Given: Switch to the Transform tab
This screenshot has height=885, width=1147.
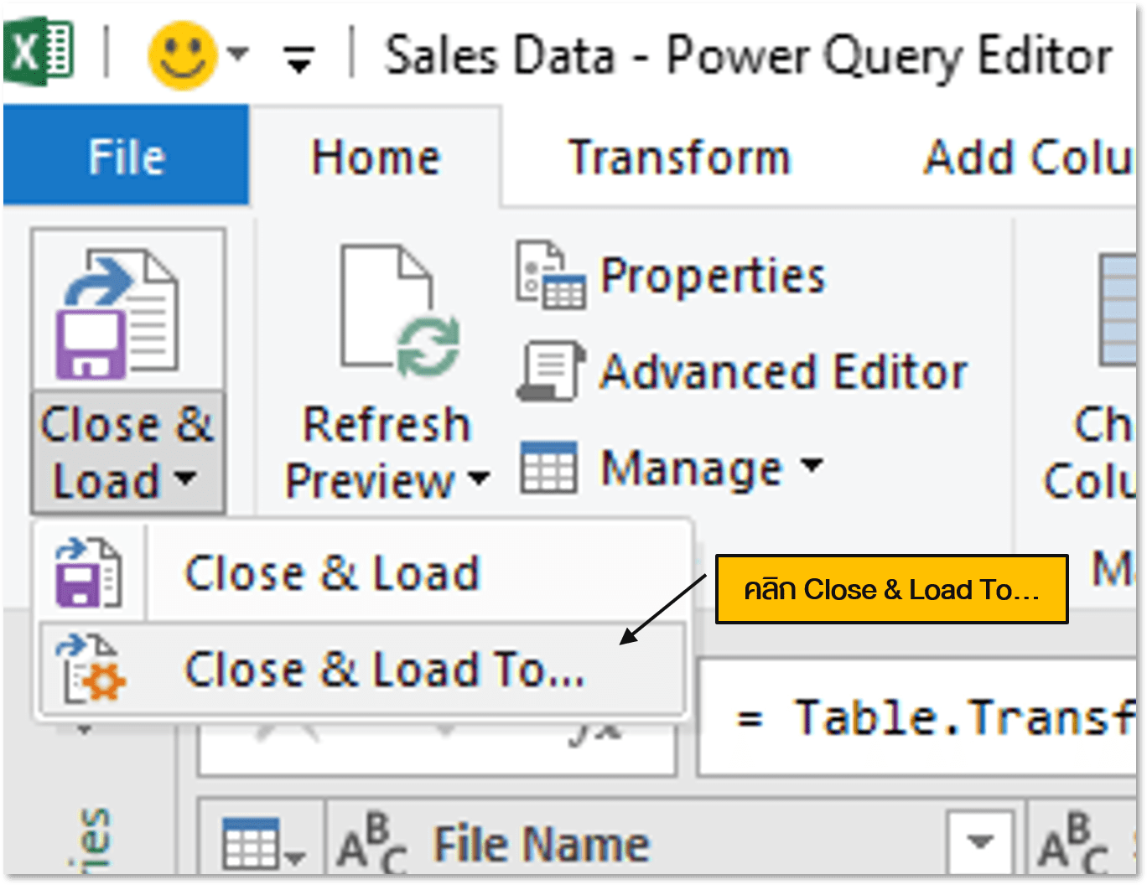Looking at the screenshot, I should tap(677, 155).
